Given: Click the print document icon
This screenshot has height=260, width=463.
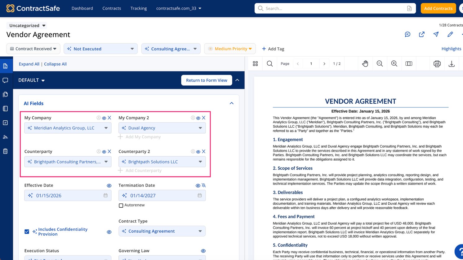Looking at the screenshot, I should (437, 64).
